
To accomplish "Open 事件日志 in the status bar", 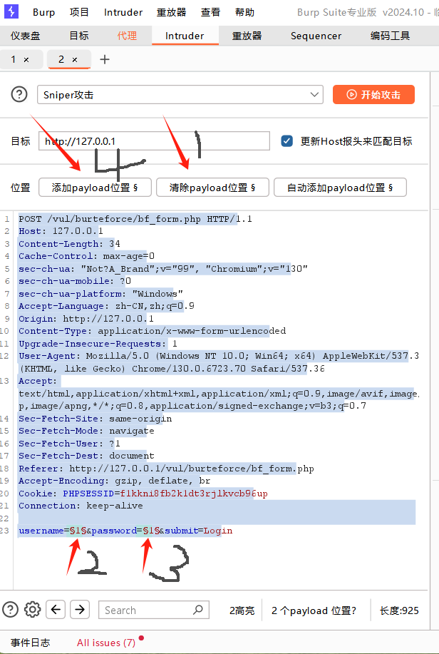I will [31, 643].
